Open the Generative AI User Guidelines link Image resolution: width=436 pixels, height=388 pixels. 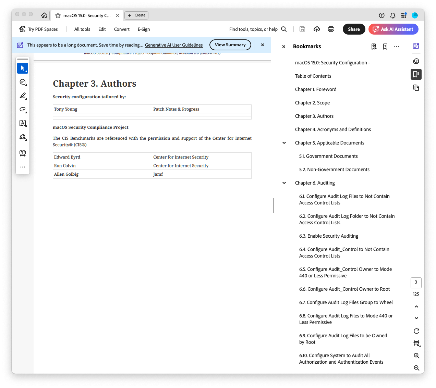pyautogui.click(x=174, y=45)
